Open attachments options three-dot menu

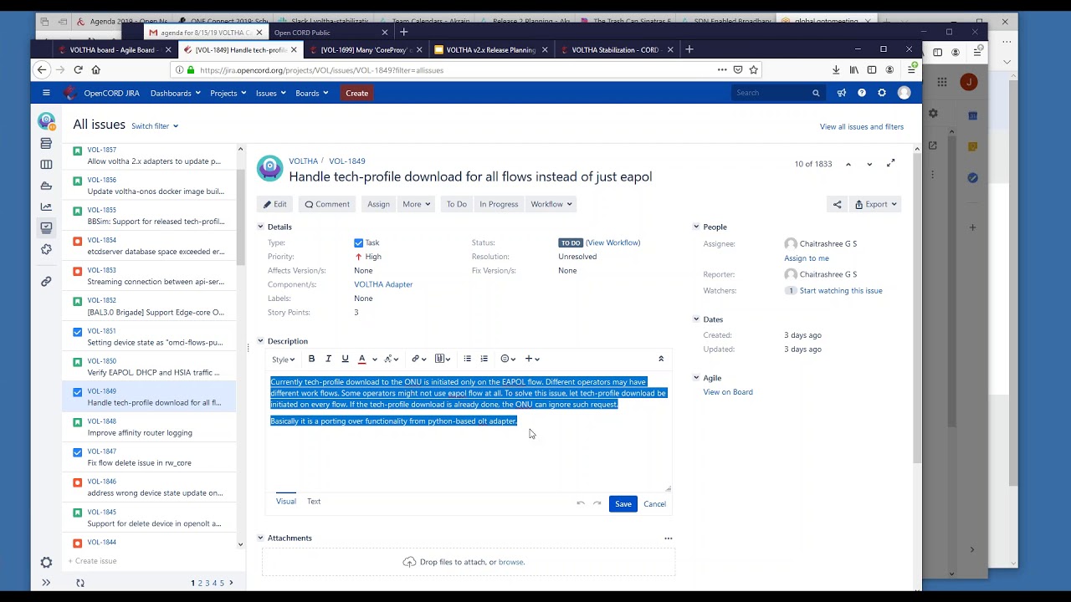(669, 538)
